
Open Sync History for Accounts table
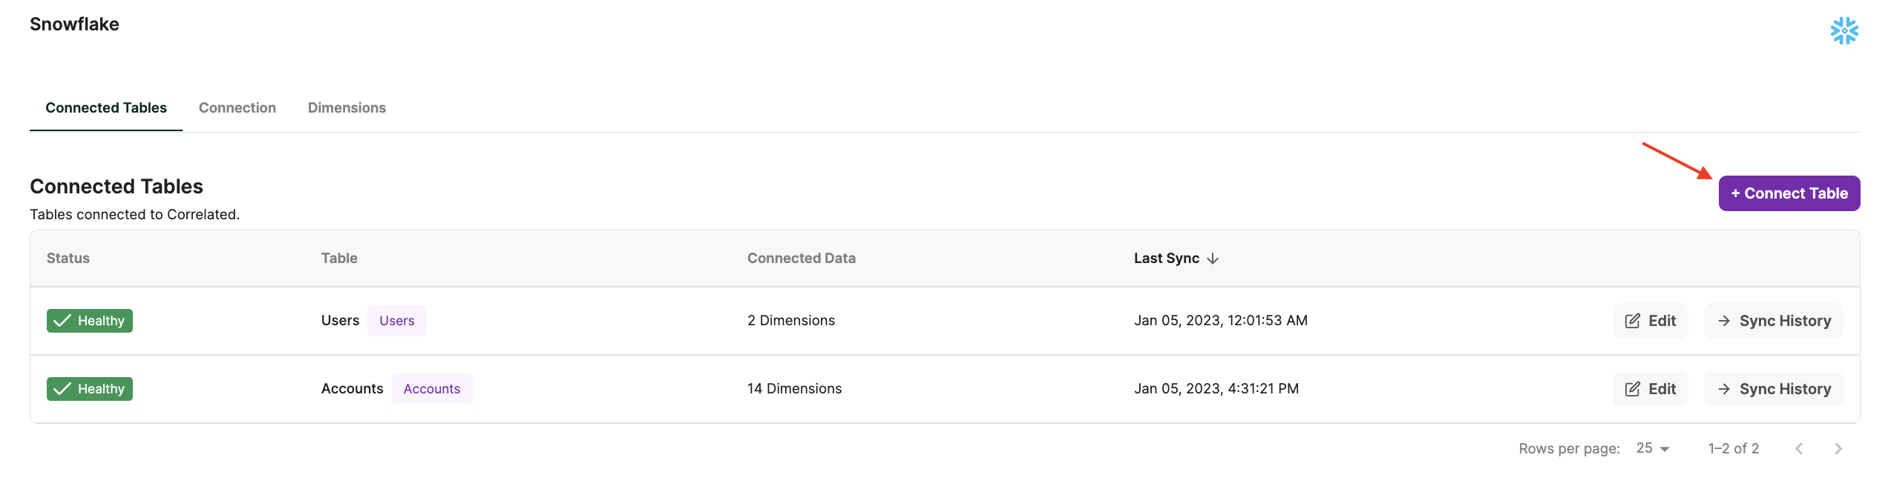(x=1773, y=389)
